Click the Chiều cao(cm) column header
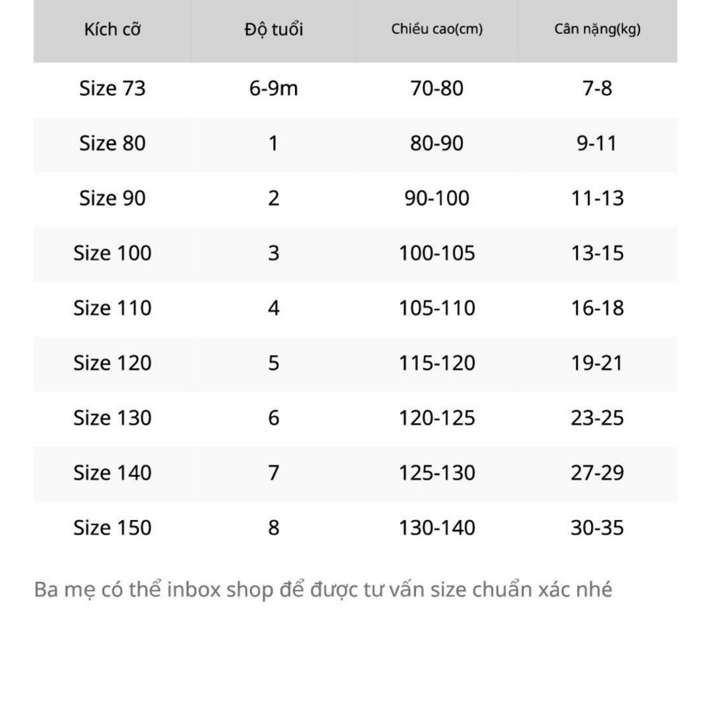 (x=437, y=30)
